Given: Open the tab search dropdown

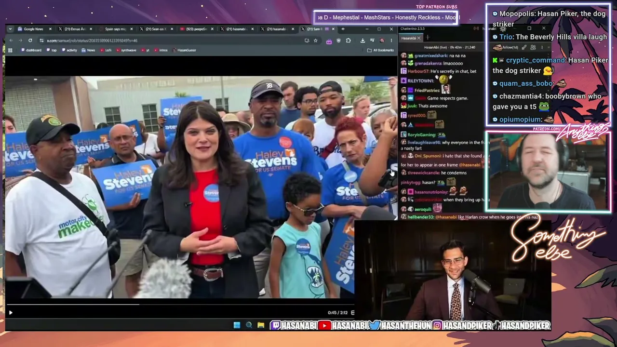Looking at the screenshot, I should click(10, 29).
